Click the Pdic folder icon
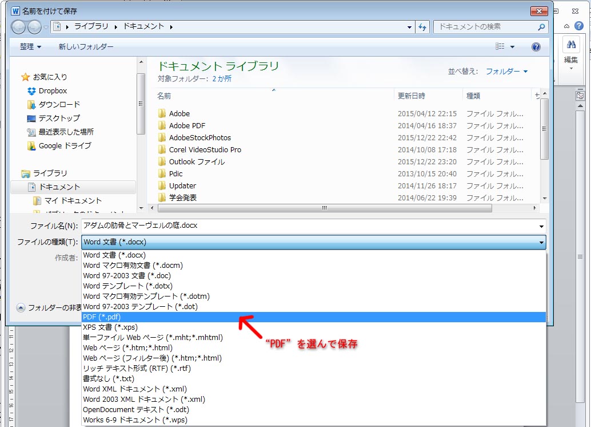The width and height of the screenshot is (591, 427). point(162,173)
